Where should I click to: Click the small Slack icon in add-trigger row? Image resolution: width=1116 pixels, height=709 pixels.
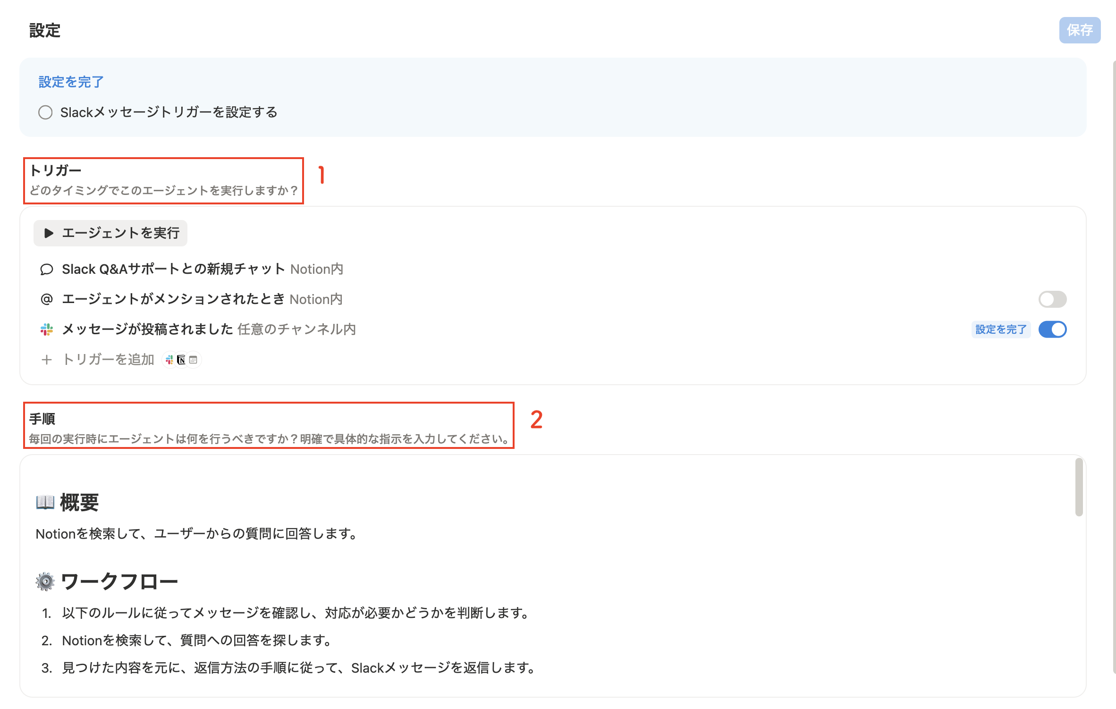point(169,360)
